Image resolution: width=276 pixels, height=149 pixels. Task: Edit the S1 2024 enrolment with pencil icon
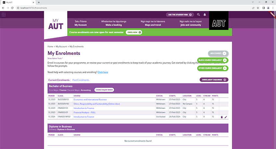(226, 117)
